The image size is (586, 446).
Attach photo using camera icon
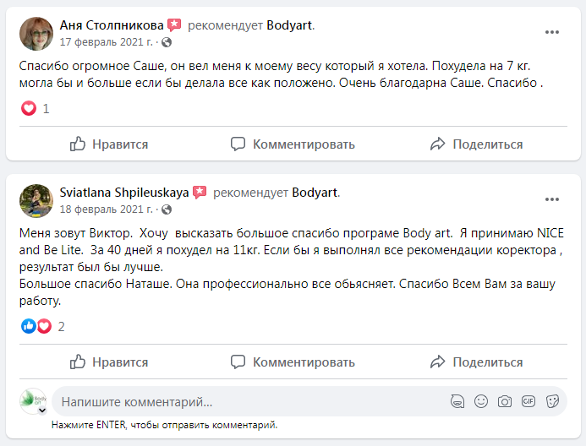[x=505, y=401]
